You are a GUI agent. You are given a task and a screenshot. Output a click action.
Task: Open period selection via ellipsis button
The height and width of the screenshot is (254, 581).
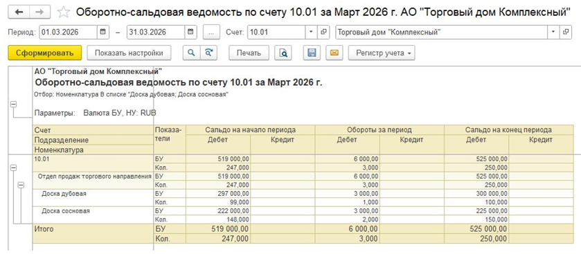coord(212,32)
